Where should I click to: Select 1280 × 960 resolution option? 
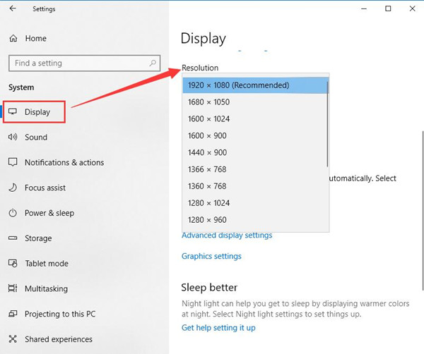point(207,220)
